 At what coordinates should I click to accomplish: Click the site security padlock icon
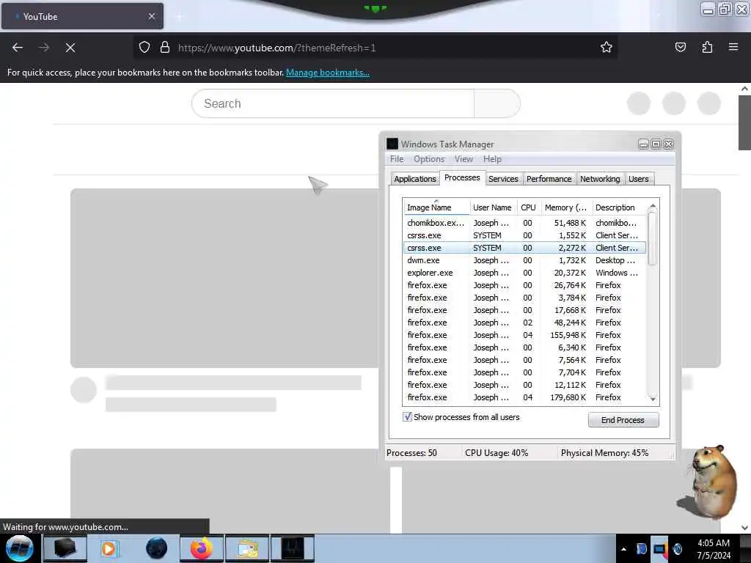pos(165,48)
